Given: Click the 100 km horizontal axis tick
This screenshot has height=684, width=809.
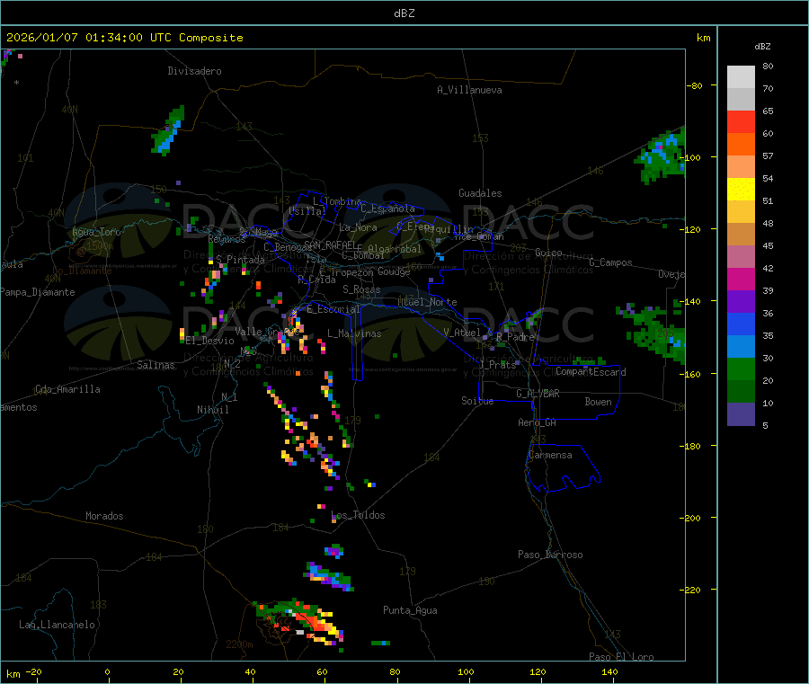Looking at the screenshot, I should 466,671.
